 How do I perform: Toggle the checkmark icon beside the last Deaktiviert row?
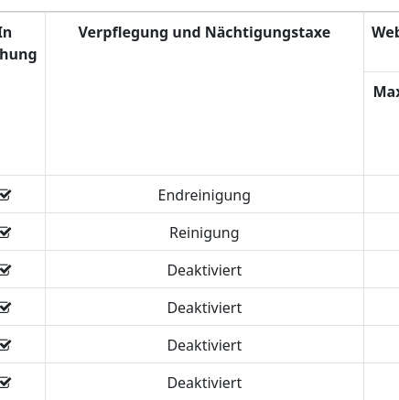coord(5,383)
